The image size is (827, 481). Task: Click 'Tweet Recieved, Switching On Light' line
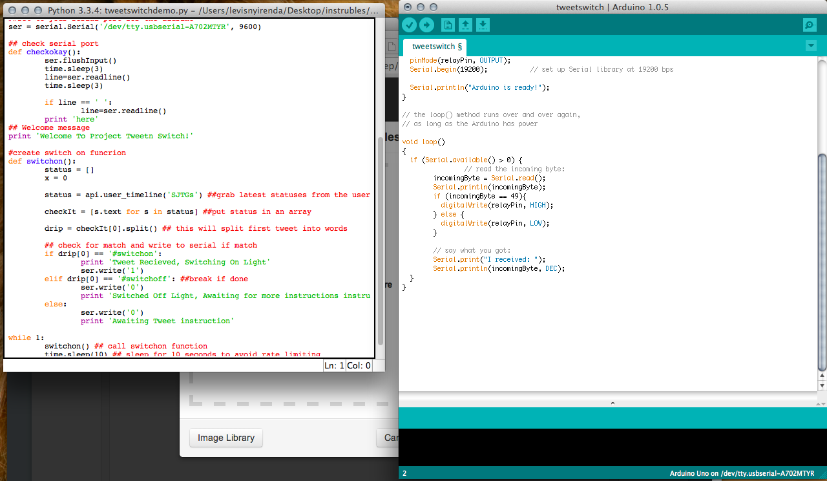pos(176,262)
